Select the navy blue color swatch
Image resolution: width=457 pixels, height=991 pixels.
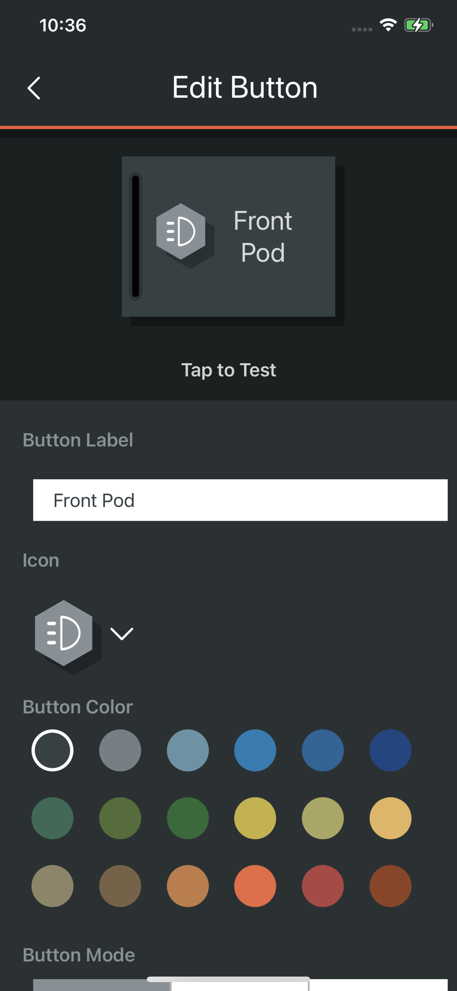[390, 750]
